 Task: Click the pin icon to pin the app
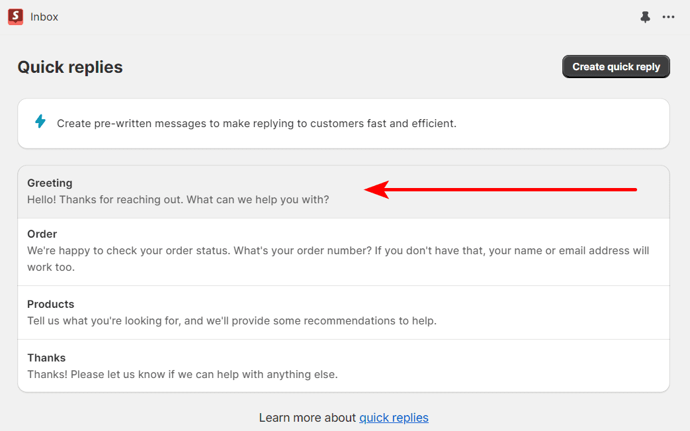tap(645, 17)
